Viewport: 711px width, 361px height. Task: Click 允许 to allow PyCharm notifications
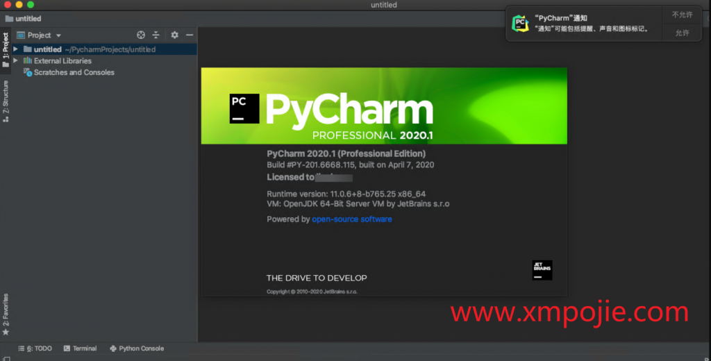coord(682,33)
